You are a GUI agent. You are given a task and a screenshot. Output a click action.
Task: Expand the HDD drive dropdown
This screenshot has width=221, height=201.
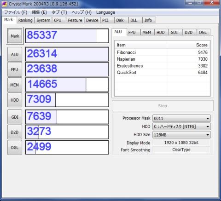pyautogui.click(x=181, y=126)
